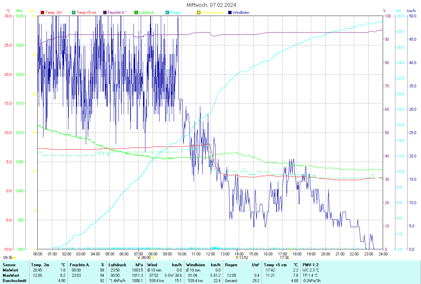Click the 00:00 label on the time axis
This screenshot has width=421, height=284.
tap(38, 254)
